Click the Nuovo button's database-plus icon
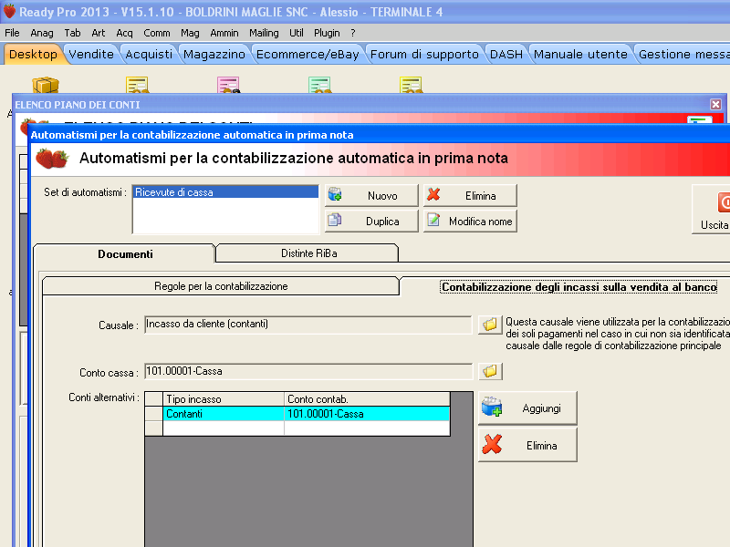Viewport: 730px width, 547px height. [x=335, y=194]
